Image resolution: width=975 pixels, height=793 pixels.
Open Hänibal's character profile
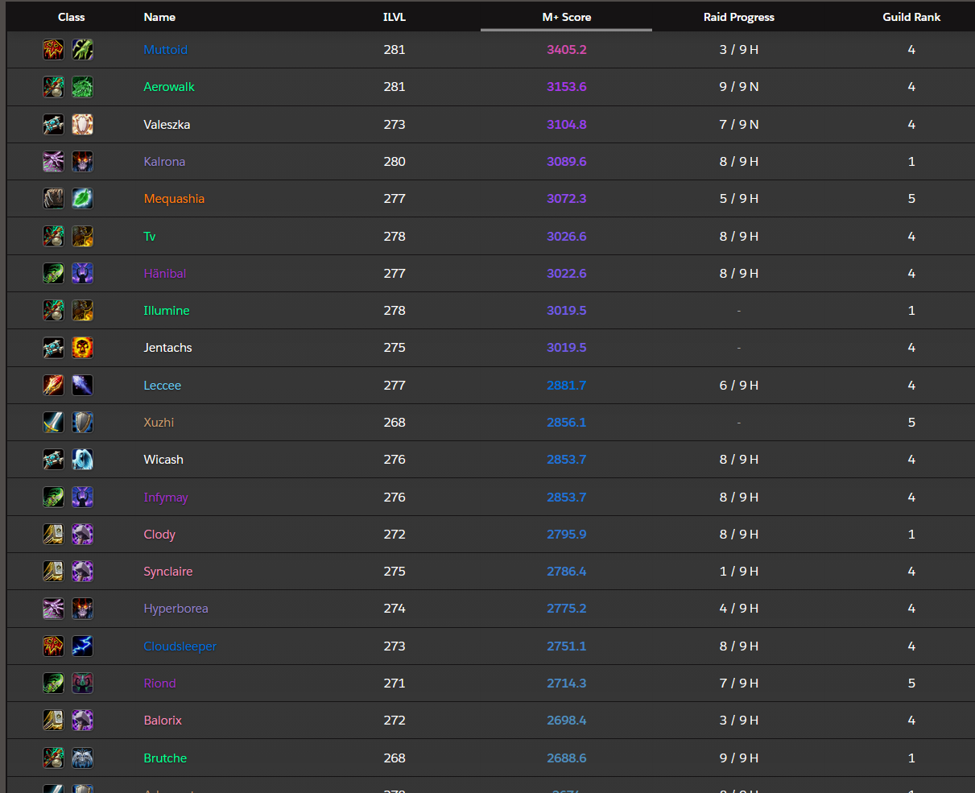165,274
